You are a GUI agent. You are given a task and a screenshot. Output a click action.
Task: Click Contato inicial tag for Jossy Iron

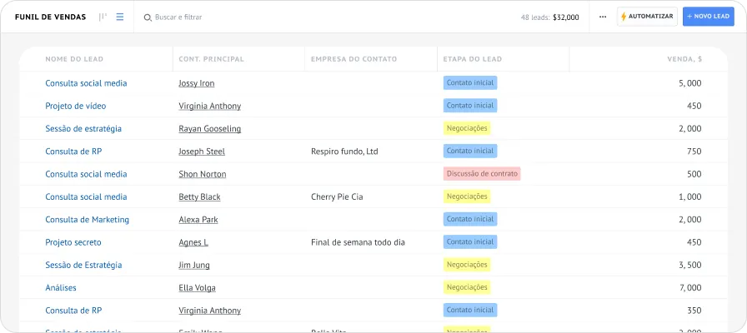click(x=470, y=82)
